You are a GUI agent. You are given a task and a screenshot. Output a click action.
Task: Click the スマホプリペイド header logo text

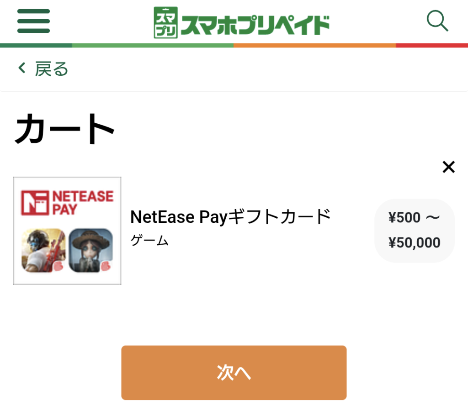pyautogui.click(x=255, y=25)
